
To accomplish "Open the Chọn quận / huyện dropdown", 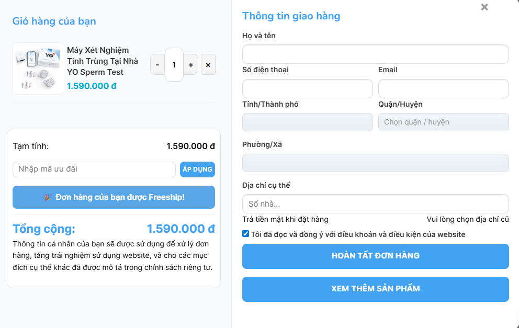I will tap(444, 122).
